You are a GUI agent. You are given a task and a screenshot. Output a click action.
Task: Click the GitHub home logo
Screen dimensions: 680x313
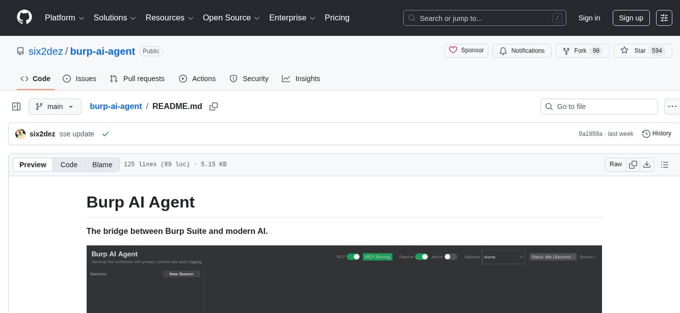tap(24, 17)
